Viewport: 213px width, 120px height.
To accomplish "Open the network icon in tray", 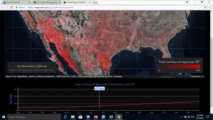I will 189,117.
